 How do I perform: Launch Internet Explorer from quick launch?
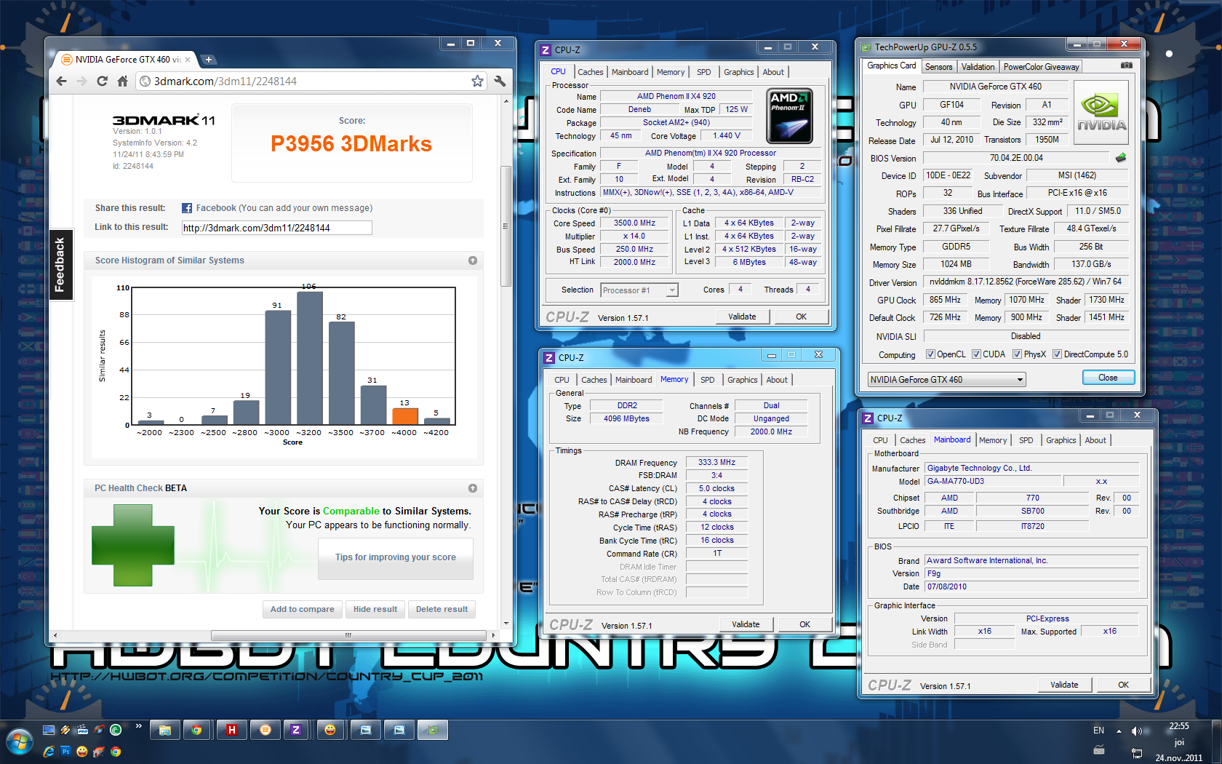[x=49, y=752]
